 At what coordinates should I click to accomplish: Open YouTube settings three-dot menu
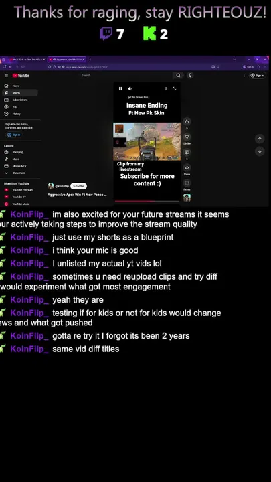tap(244, 75)
